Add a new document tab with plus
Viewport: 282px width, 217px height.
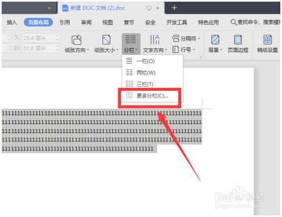pyautogui.click(x=174, y=8)
